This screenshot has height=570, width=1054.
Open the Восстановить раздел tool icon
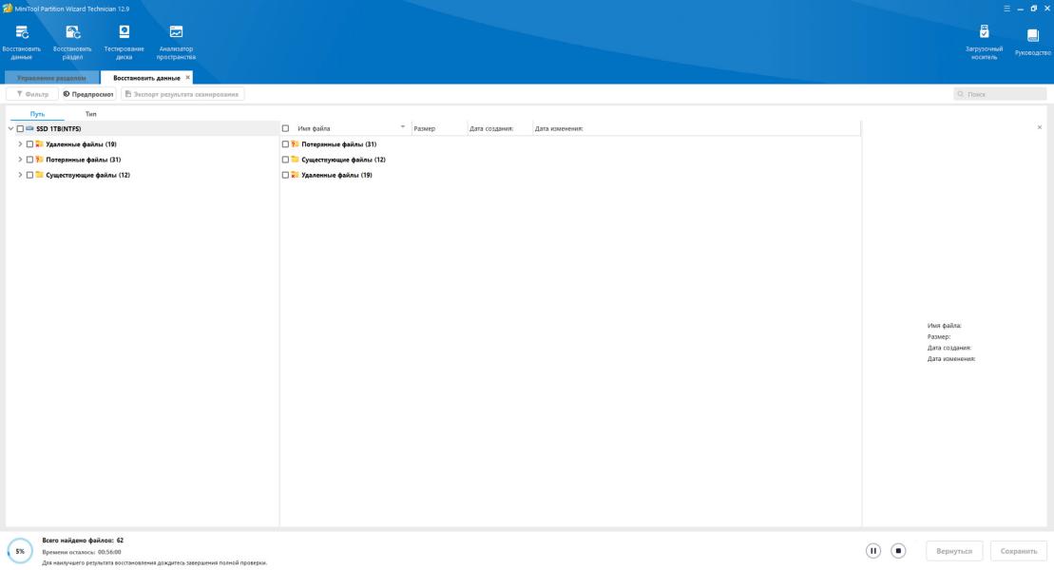pyautogui.click(x=72, y=32)
